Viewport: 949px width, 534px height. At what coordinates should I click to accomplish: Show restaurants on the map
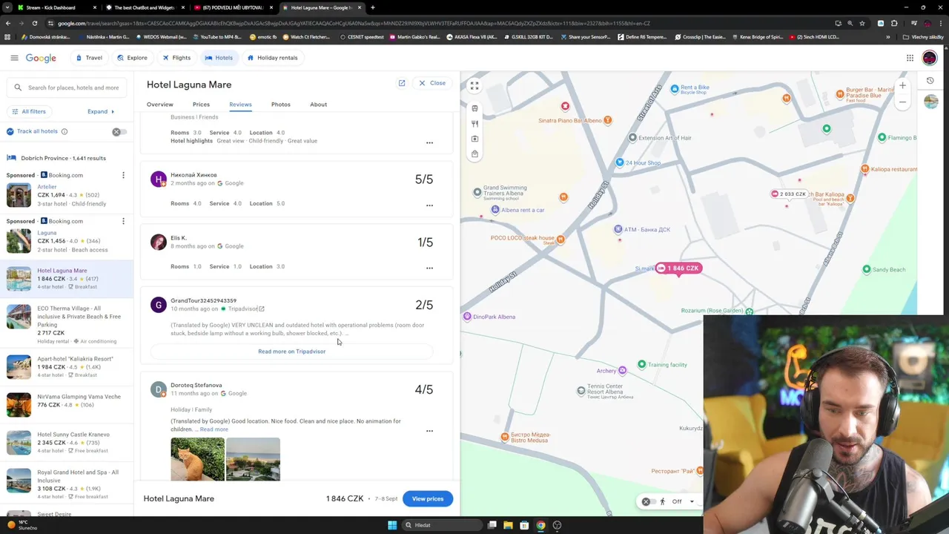(474, 124)
